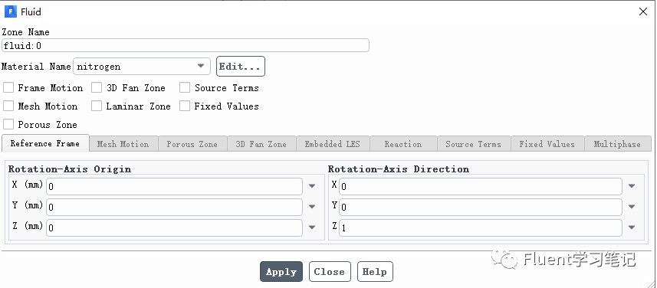Select the Reference Frame tab
This screenshot has width=657, height=288.
45,143
